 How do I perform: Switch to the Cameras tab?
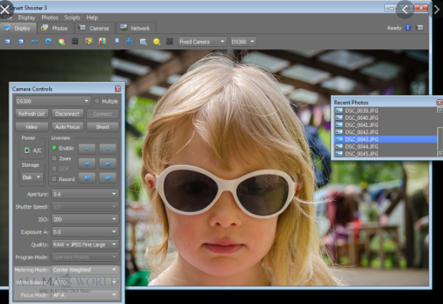pyautogui.click(x=95, y=28)
